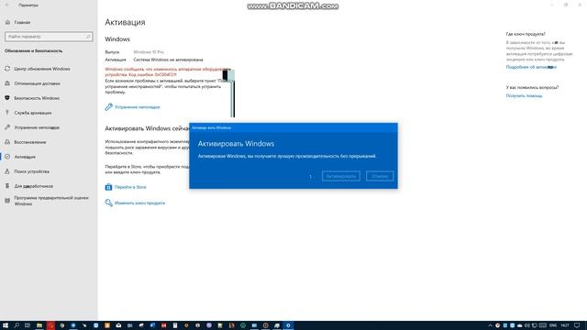Focus the Найти параметр search field
This screenshot has width=587, height=330.
click(49, 37)
